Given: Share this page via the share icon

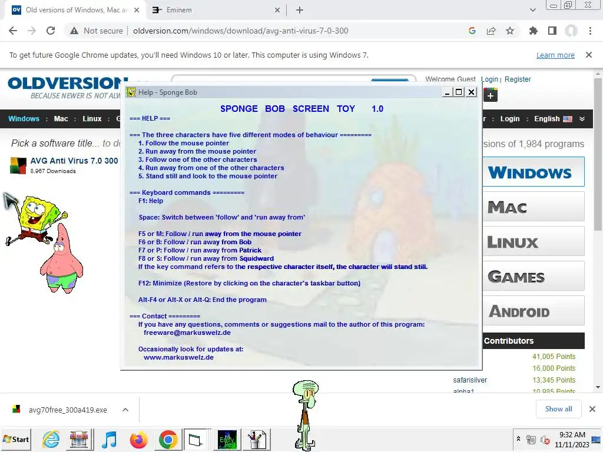Looking at the screenshot, I should click(x=491, y=31).
